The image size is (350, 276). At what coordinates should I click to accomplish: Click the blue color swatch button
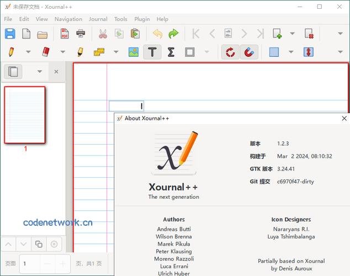point(274,52)
